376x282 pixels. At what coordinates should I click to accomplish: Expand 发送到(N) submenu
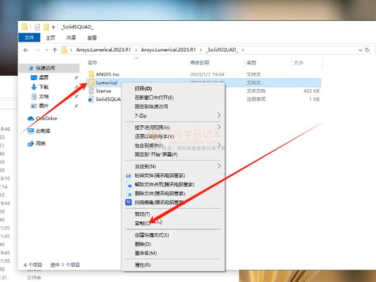click(x=173, y=166)
